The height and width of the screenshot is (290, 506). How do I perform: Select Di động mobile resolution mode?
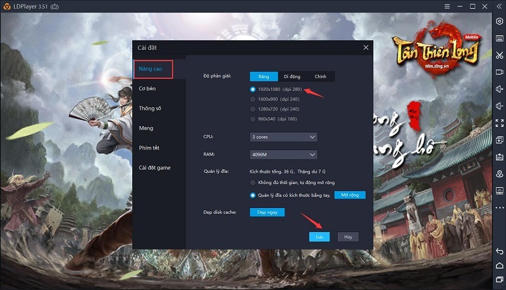coord(292,76)
